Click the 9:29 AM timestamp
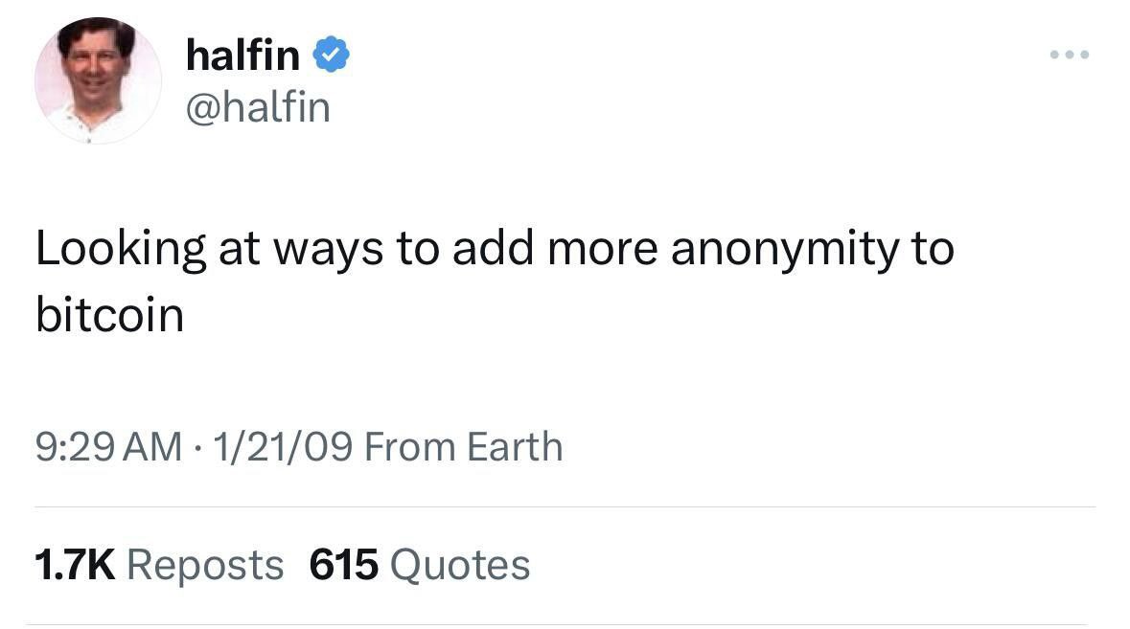The height and width of the screenshot is (629, 1130). click(x=107, y=447)
